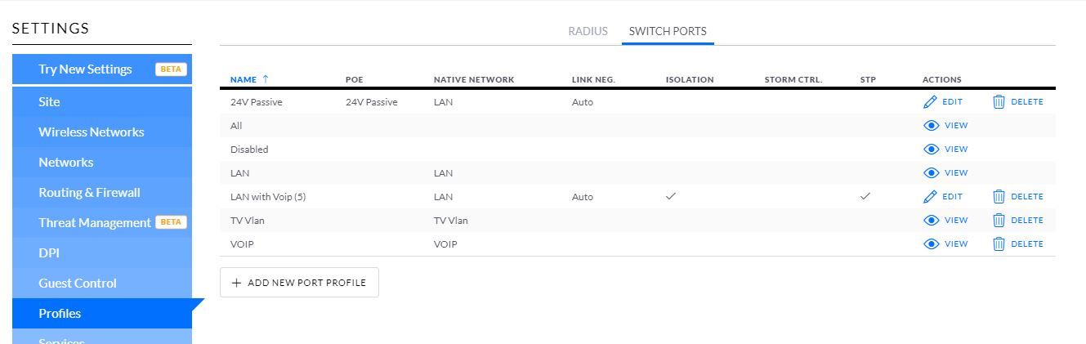Click trash icon for VOIP profile

[x=999, y=244]
